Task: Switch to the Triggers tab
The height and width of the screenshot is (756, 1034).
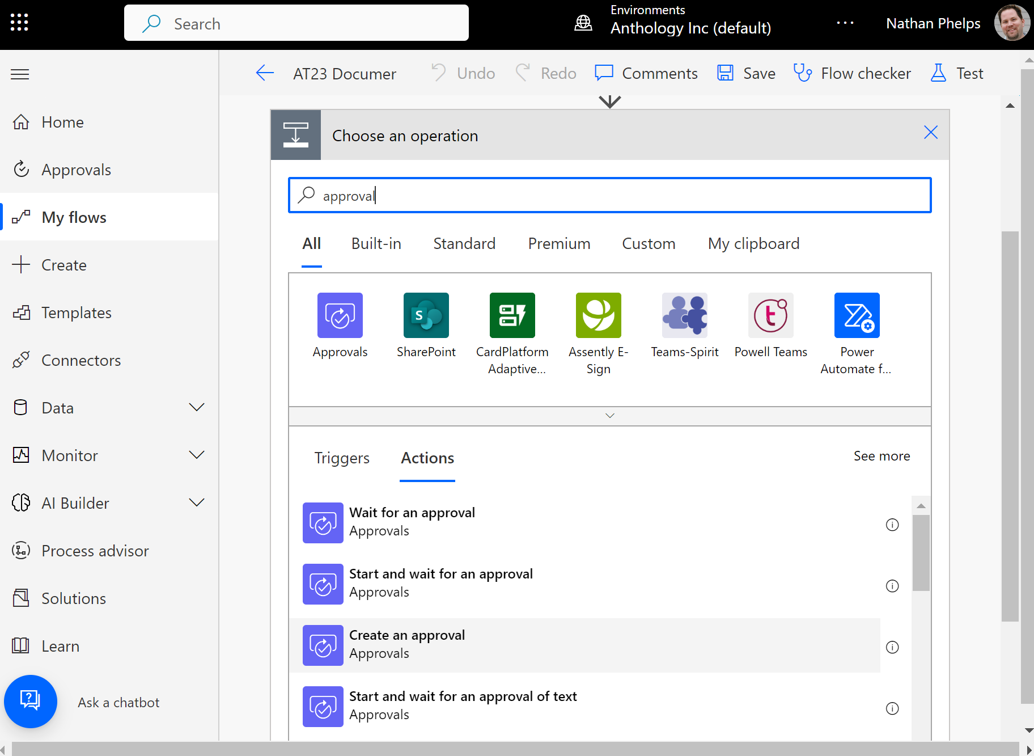Action: click(x=342, y=458)
